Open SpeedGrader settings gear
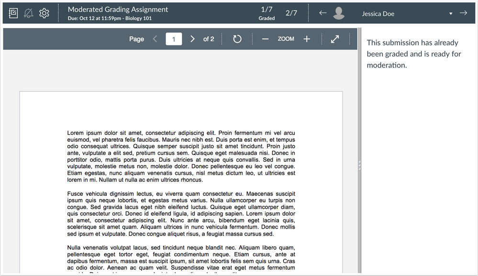This screenshot has width=478, height=276. click(x=44, y=13)
